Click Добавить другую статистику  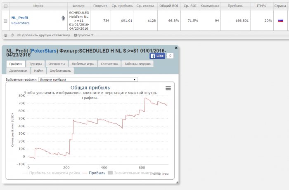coord(44,35)
